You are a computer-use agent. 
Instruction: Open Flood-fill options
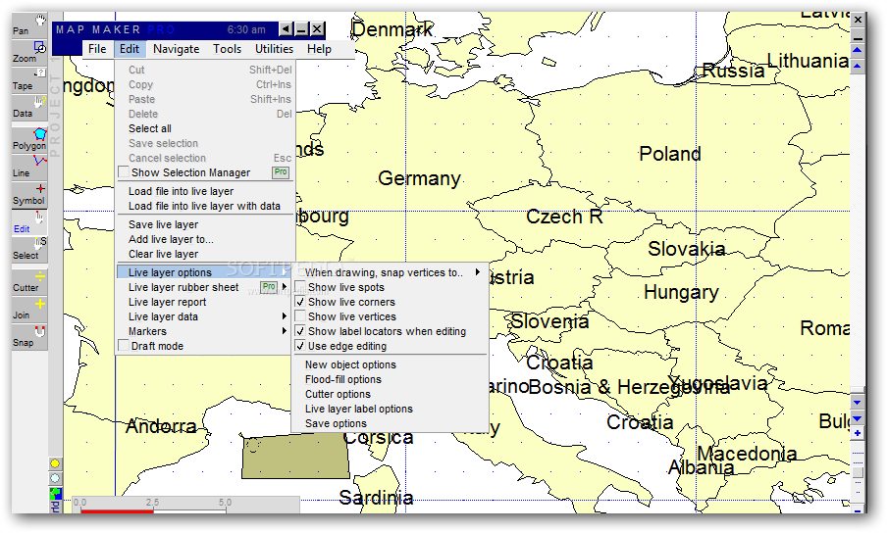click(x=390, y=379)
